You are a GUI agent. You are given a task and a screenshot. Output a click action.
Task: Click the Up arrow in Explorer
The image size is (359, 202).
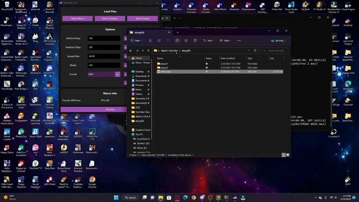click(148, 50)
